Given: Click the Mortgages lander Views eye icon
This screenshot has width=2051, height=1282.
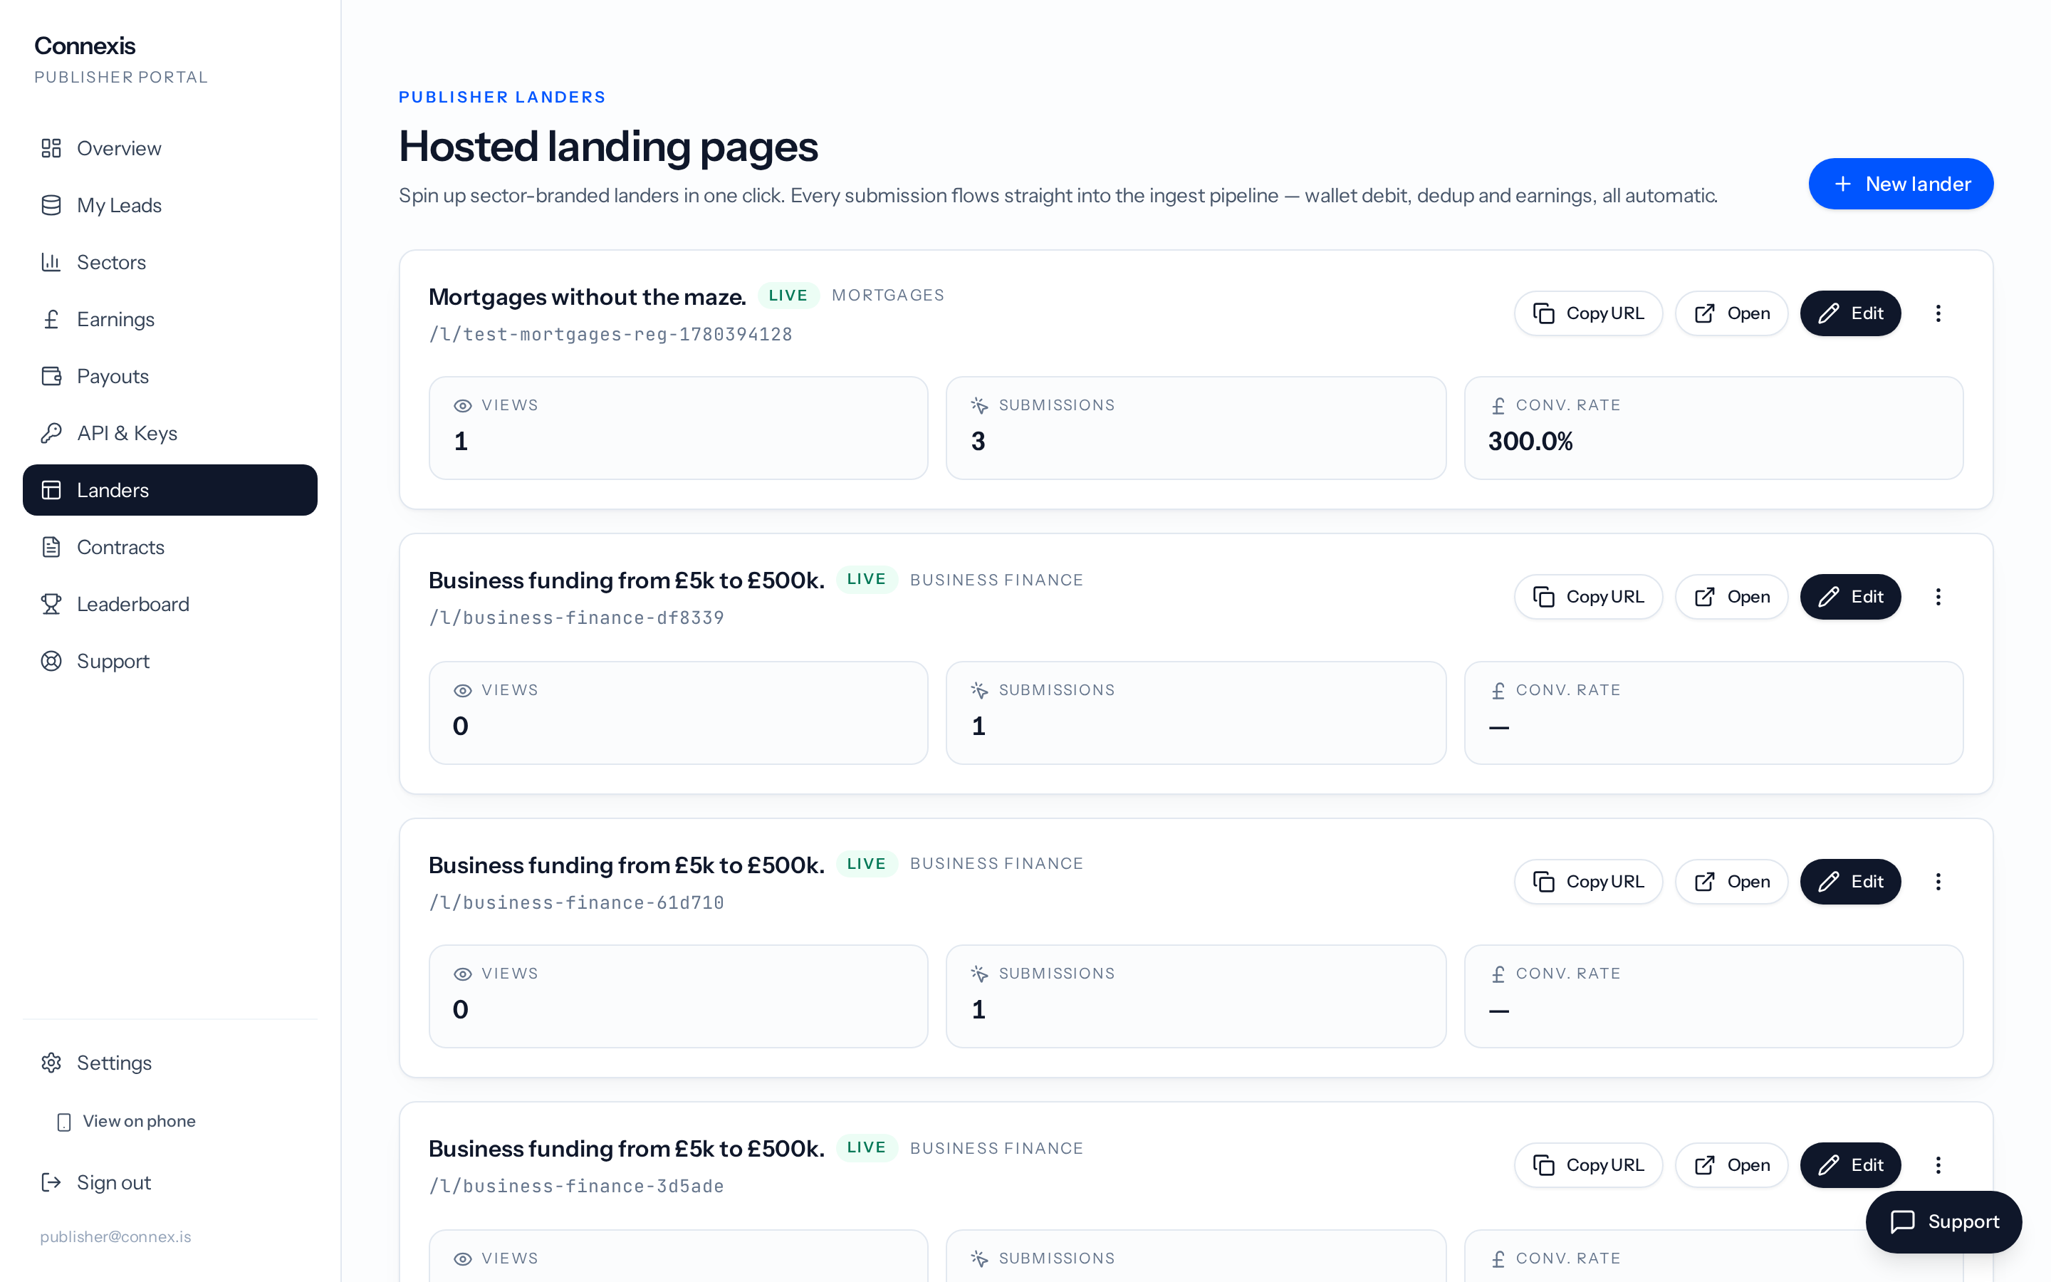Looking at the screenshot, I should (x=462, y=406).
